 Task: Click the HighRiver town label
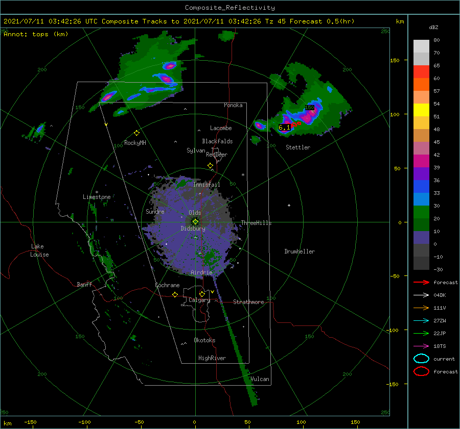[x=212, y=358]
